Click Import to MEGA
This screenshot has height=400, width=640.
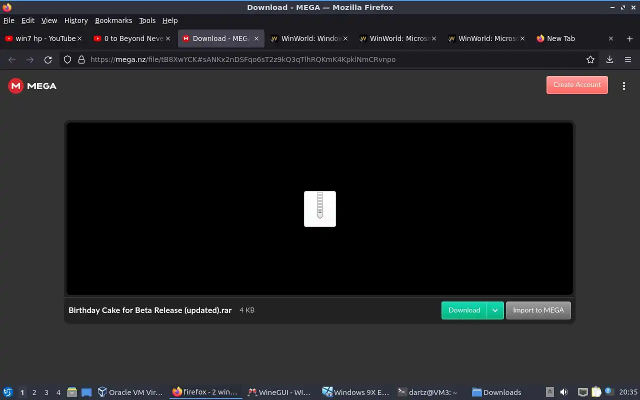click(538, 310)
